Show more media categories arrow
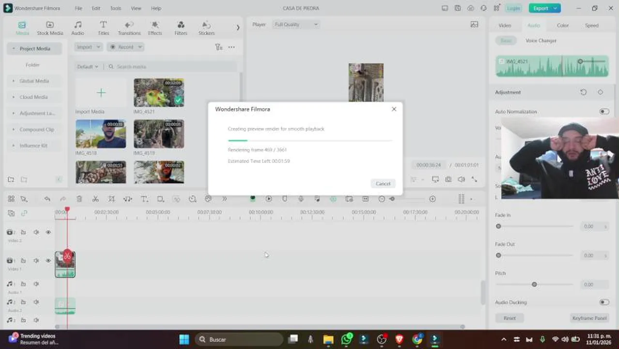This screenshot has width=619, height=349. click(238, 28)
